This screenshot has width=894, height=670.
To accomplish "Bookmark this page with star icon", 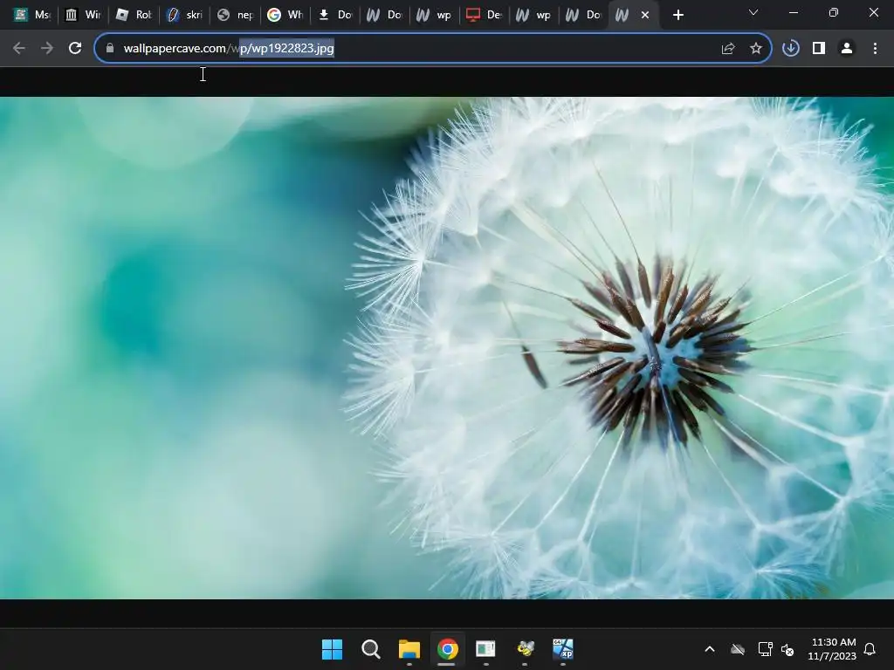I will point(756,49).
